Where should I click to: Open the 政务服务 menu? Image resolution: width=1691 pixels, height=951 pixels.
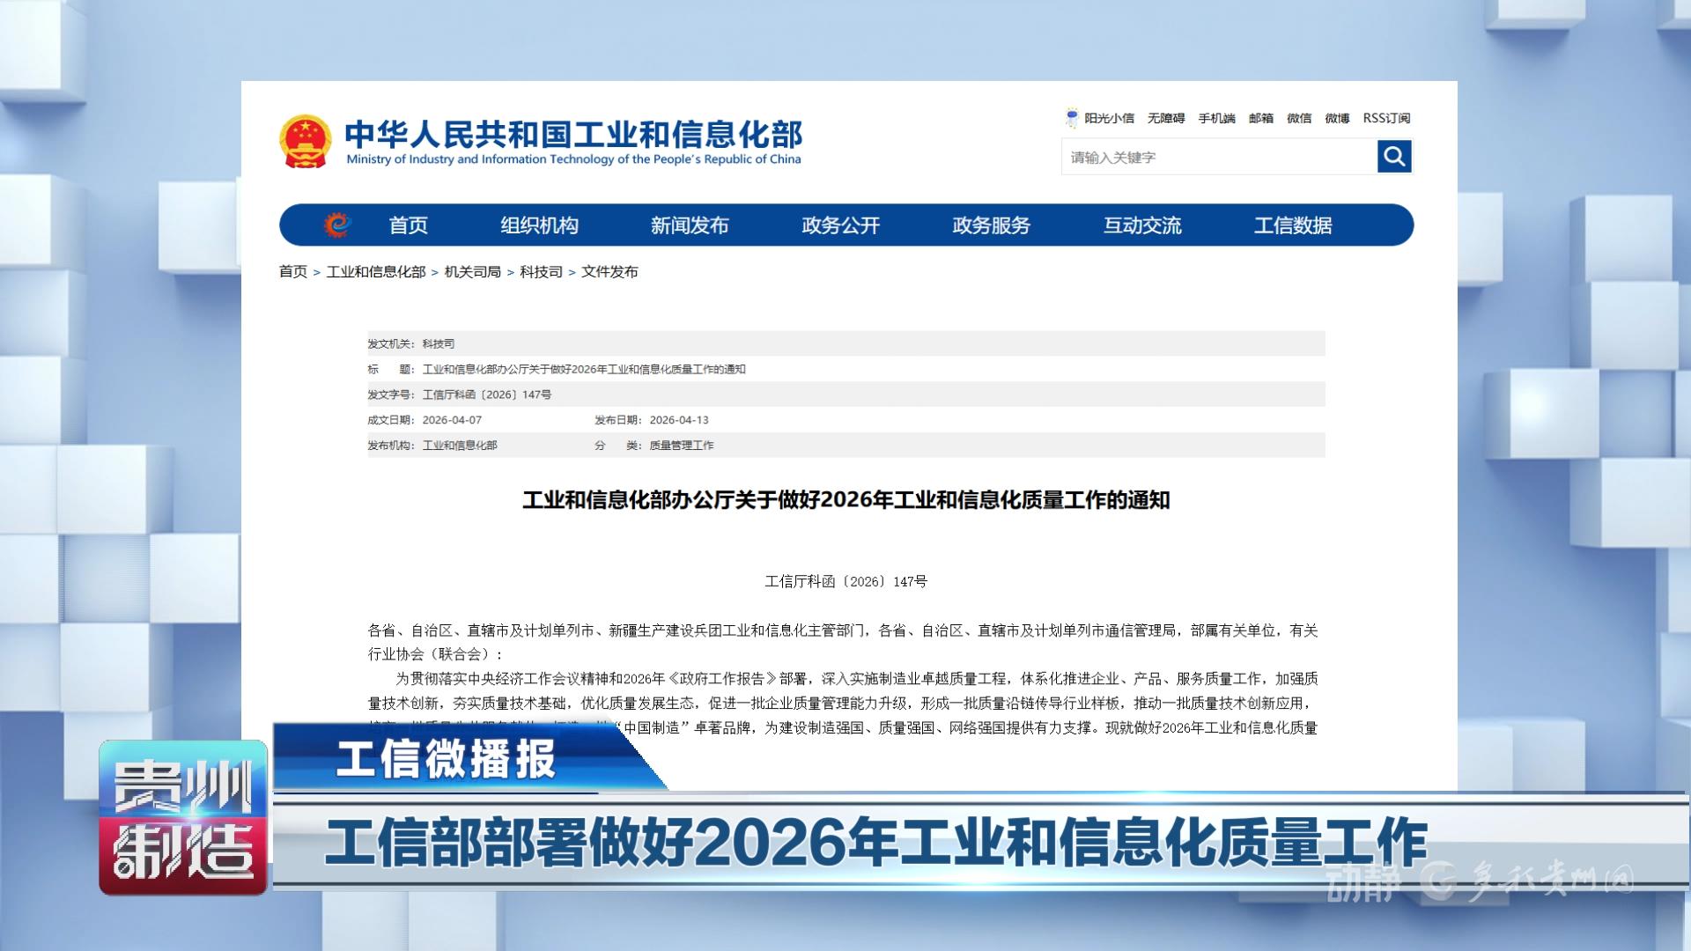coord(991,225)
